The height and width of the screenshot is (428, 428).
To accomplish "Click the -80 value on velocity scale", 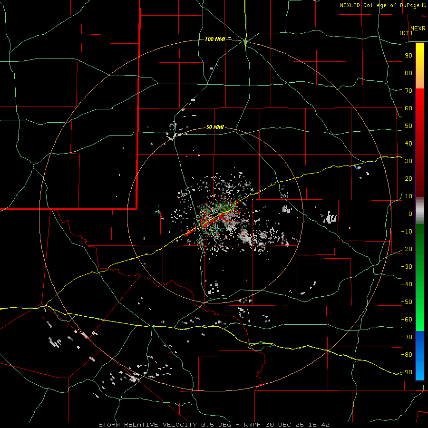I will pos(407,355).
